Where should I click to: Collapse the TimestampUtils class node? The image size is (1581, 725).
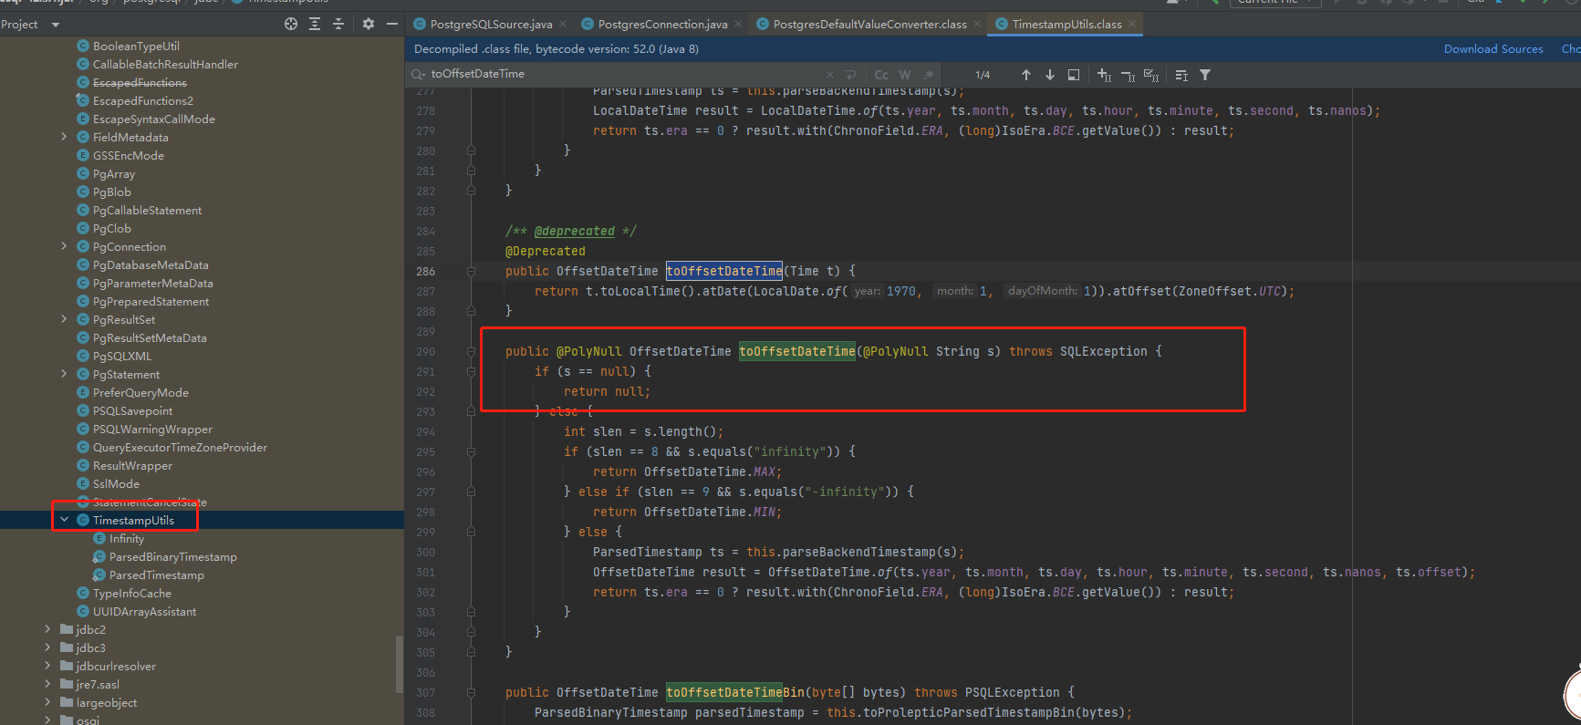click(64, 520)
